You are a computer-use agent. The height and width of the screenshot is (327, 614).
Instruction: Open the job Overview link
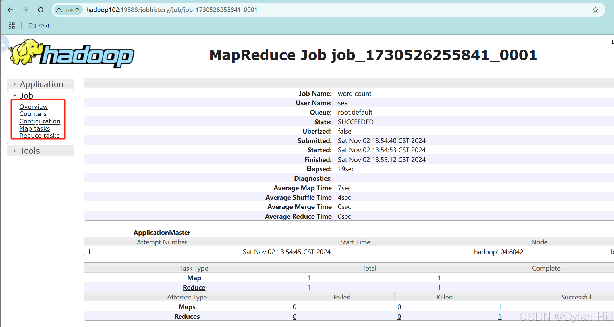pos(34,107)
